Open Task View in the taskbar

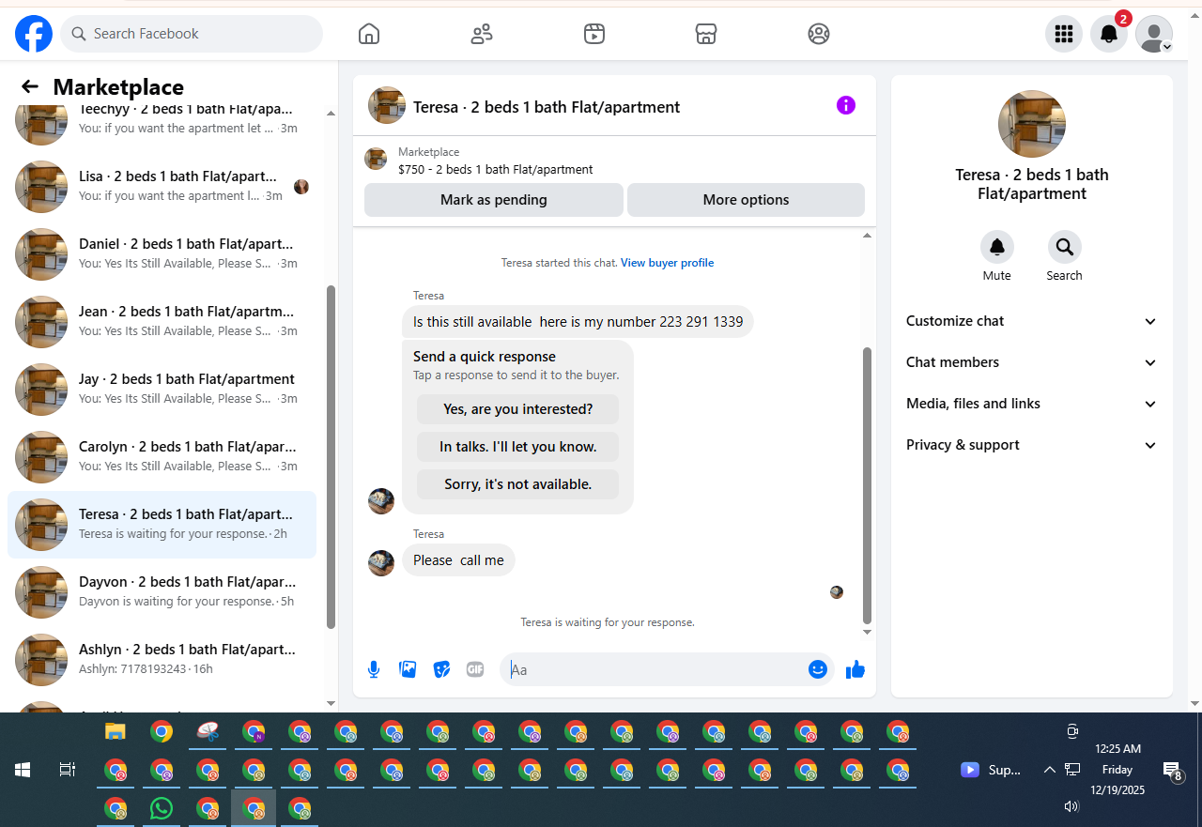pos(68,770)
